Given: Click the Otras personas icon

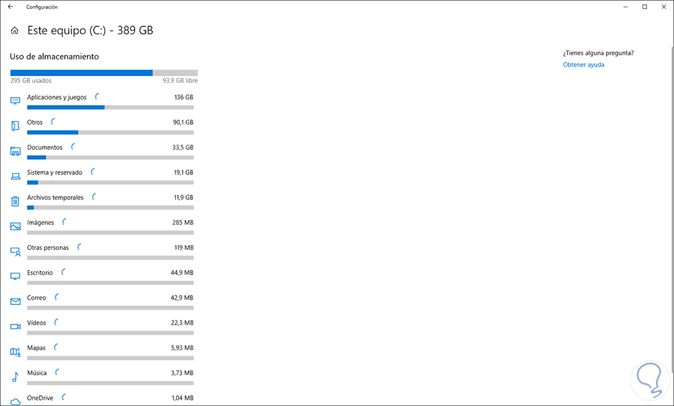Looking at the screenshot, I should click(x=16, y=251).
